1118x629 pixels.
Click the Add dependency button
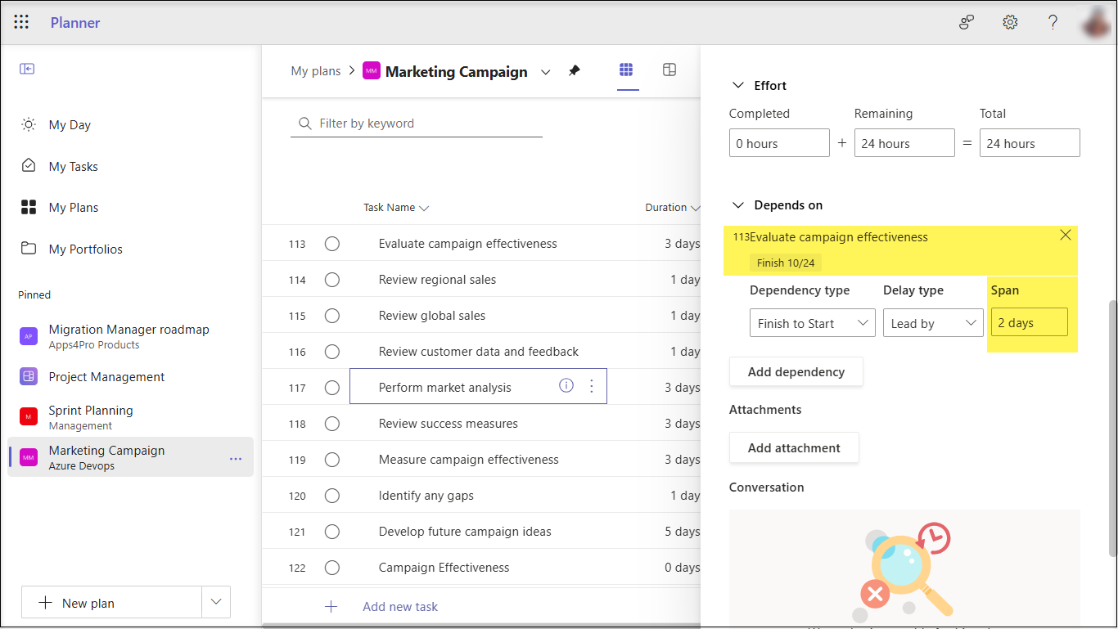coord(796,371)
